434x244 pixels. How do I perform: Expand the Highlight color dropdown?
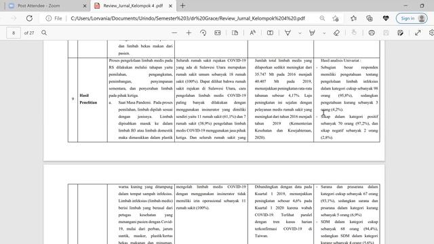click(324, 33)
